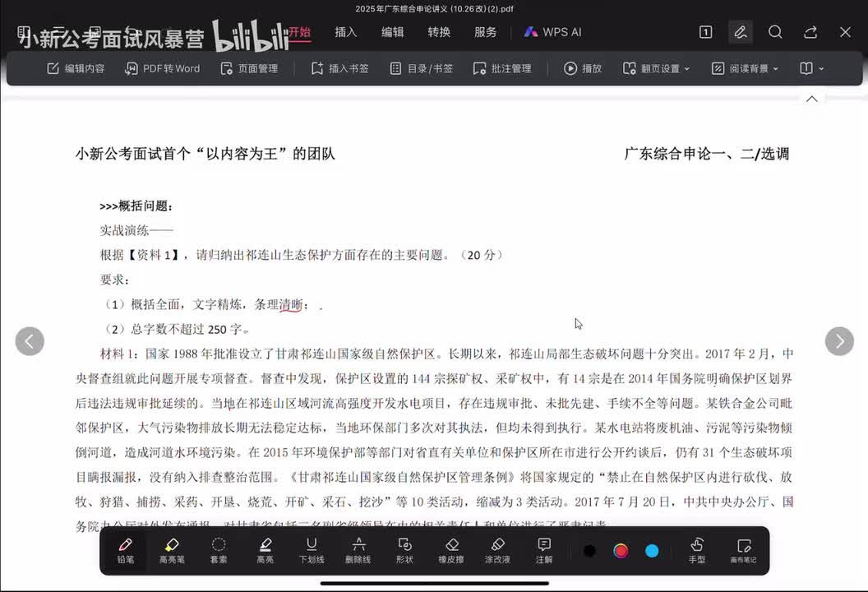Image resolution: width=868 pixels, height=592 pixels.
Task: Go to the previous page arrow
Action: 30,341
